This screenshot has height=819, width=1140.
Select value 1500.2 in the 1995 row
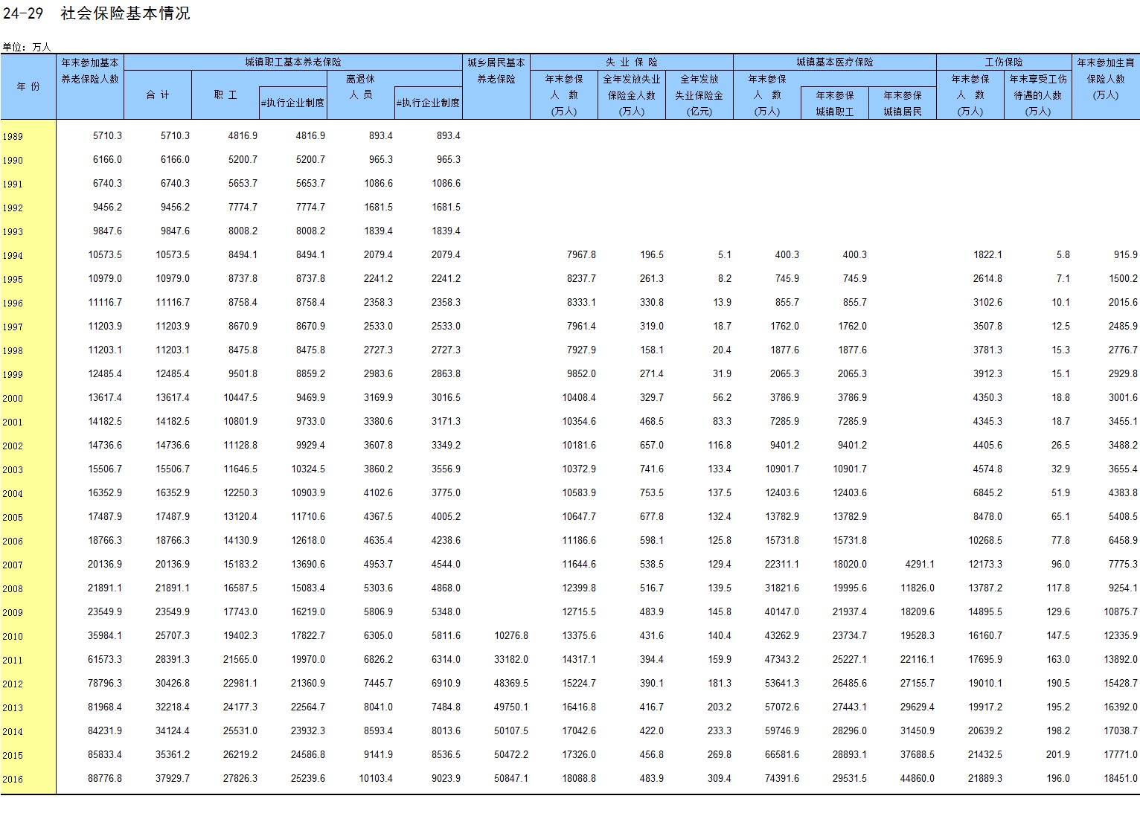pos(1123,279)
